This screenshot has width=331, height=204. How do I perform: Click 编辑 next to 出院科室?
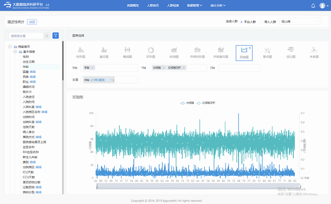tap(38, 122)
